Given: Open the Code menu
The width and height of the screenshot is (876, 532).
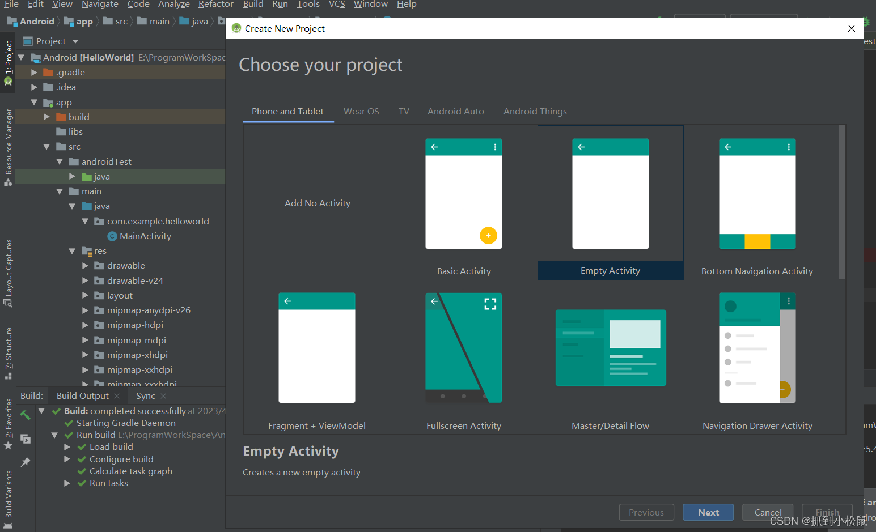Looking at the screenshot, I should (x=138, y=5).
